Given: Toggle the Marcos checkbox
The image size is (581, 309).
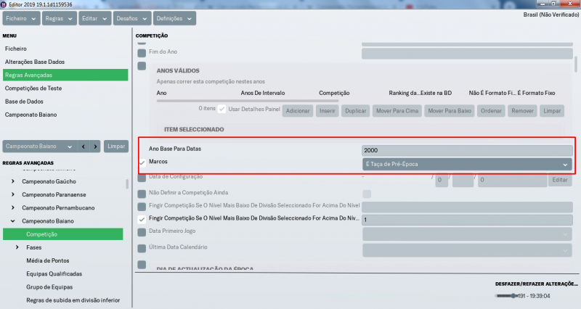Looking at the screenshot, I should coord(142,164).
